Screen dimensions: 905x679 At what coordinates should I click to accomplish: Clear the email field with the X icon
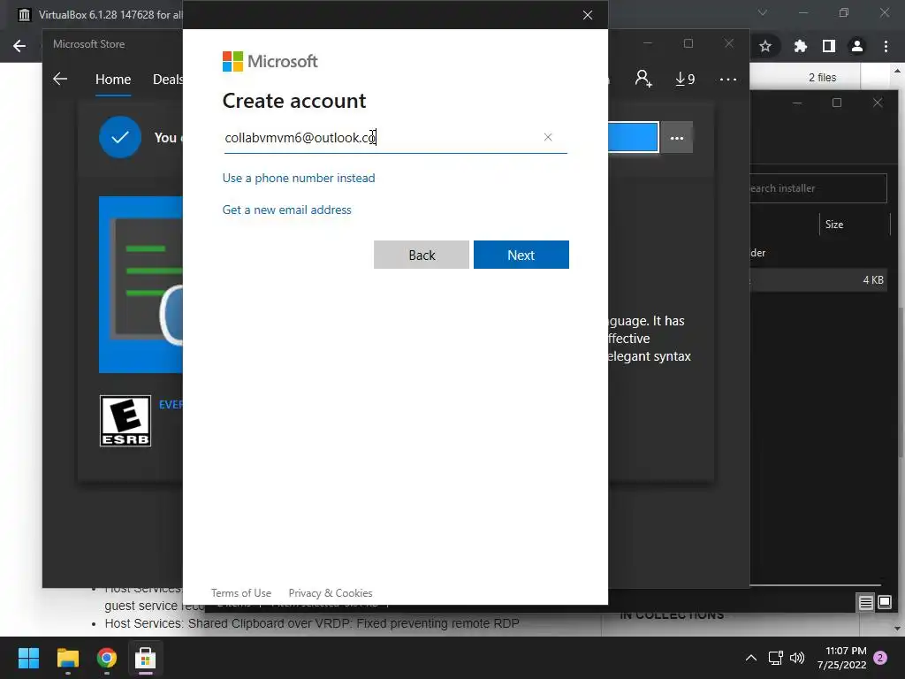(x=548, y=137)
